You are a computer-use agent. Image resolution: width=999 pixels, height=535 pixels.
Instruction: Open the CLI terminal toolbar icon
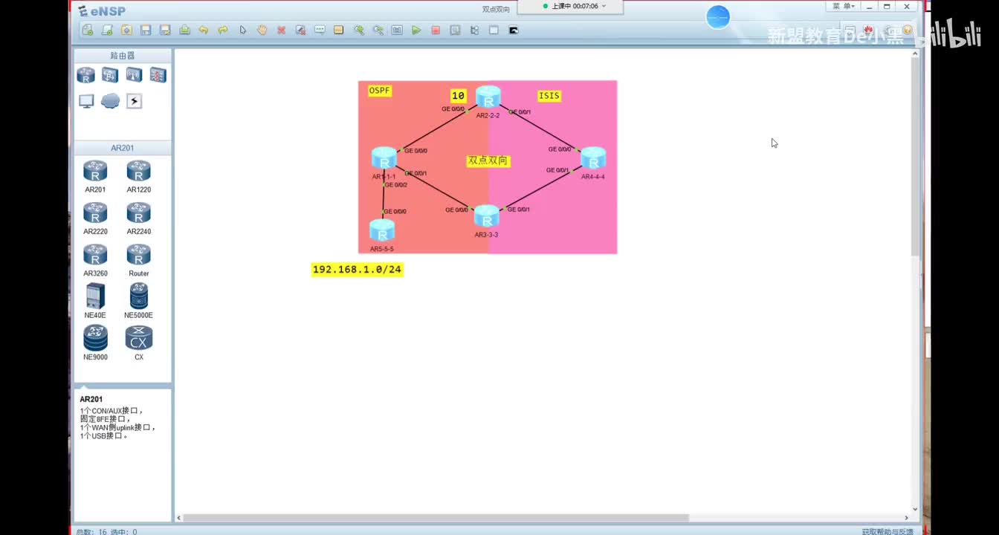[x=513, y=30]
